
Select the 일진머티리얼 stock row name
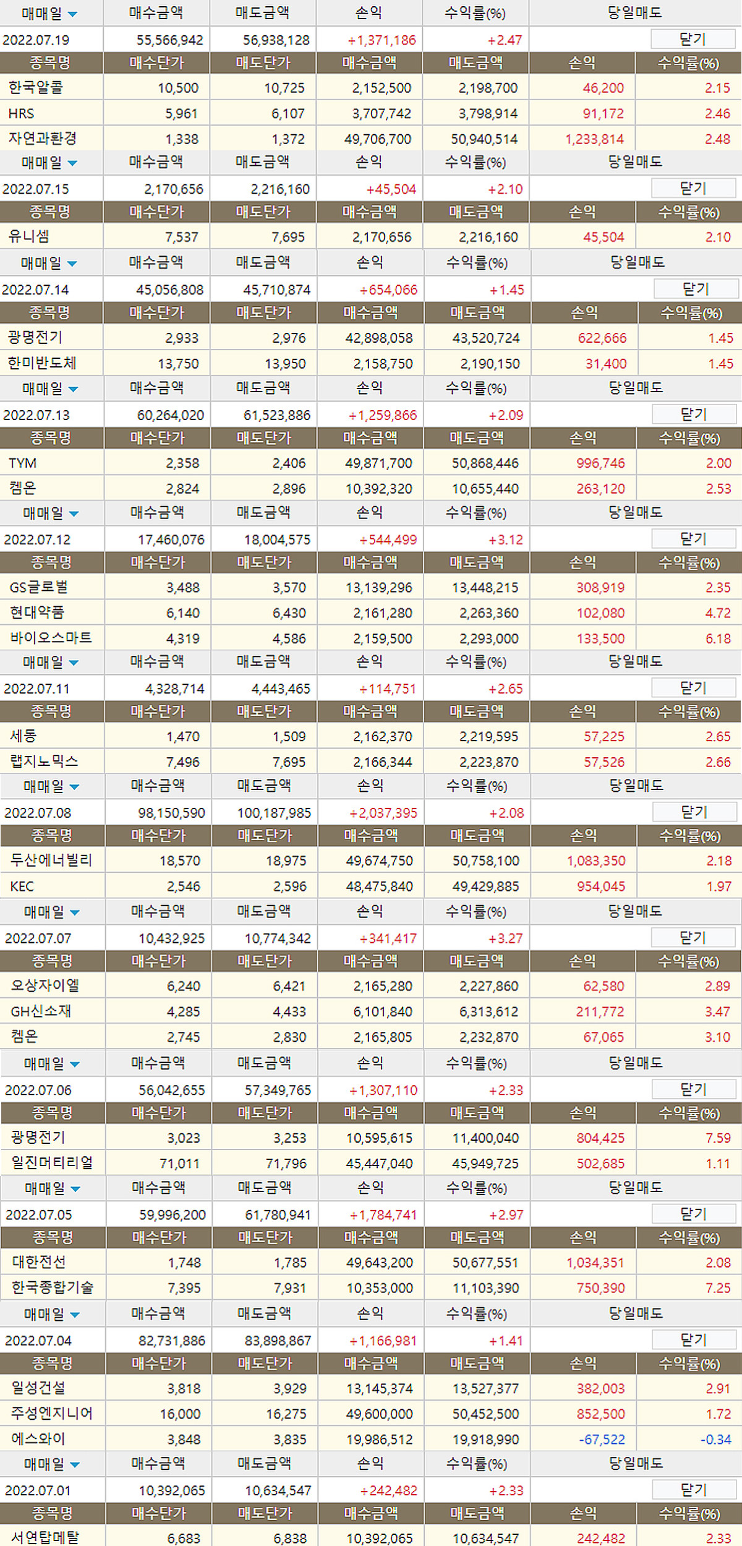[52, 1162]
